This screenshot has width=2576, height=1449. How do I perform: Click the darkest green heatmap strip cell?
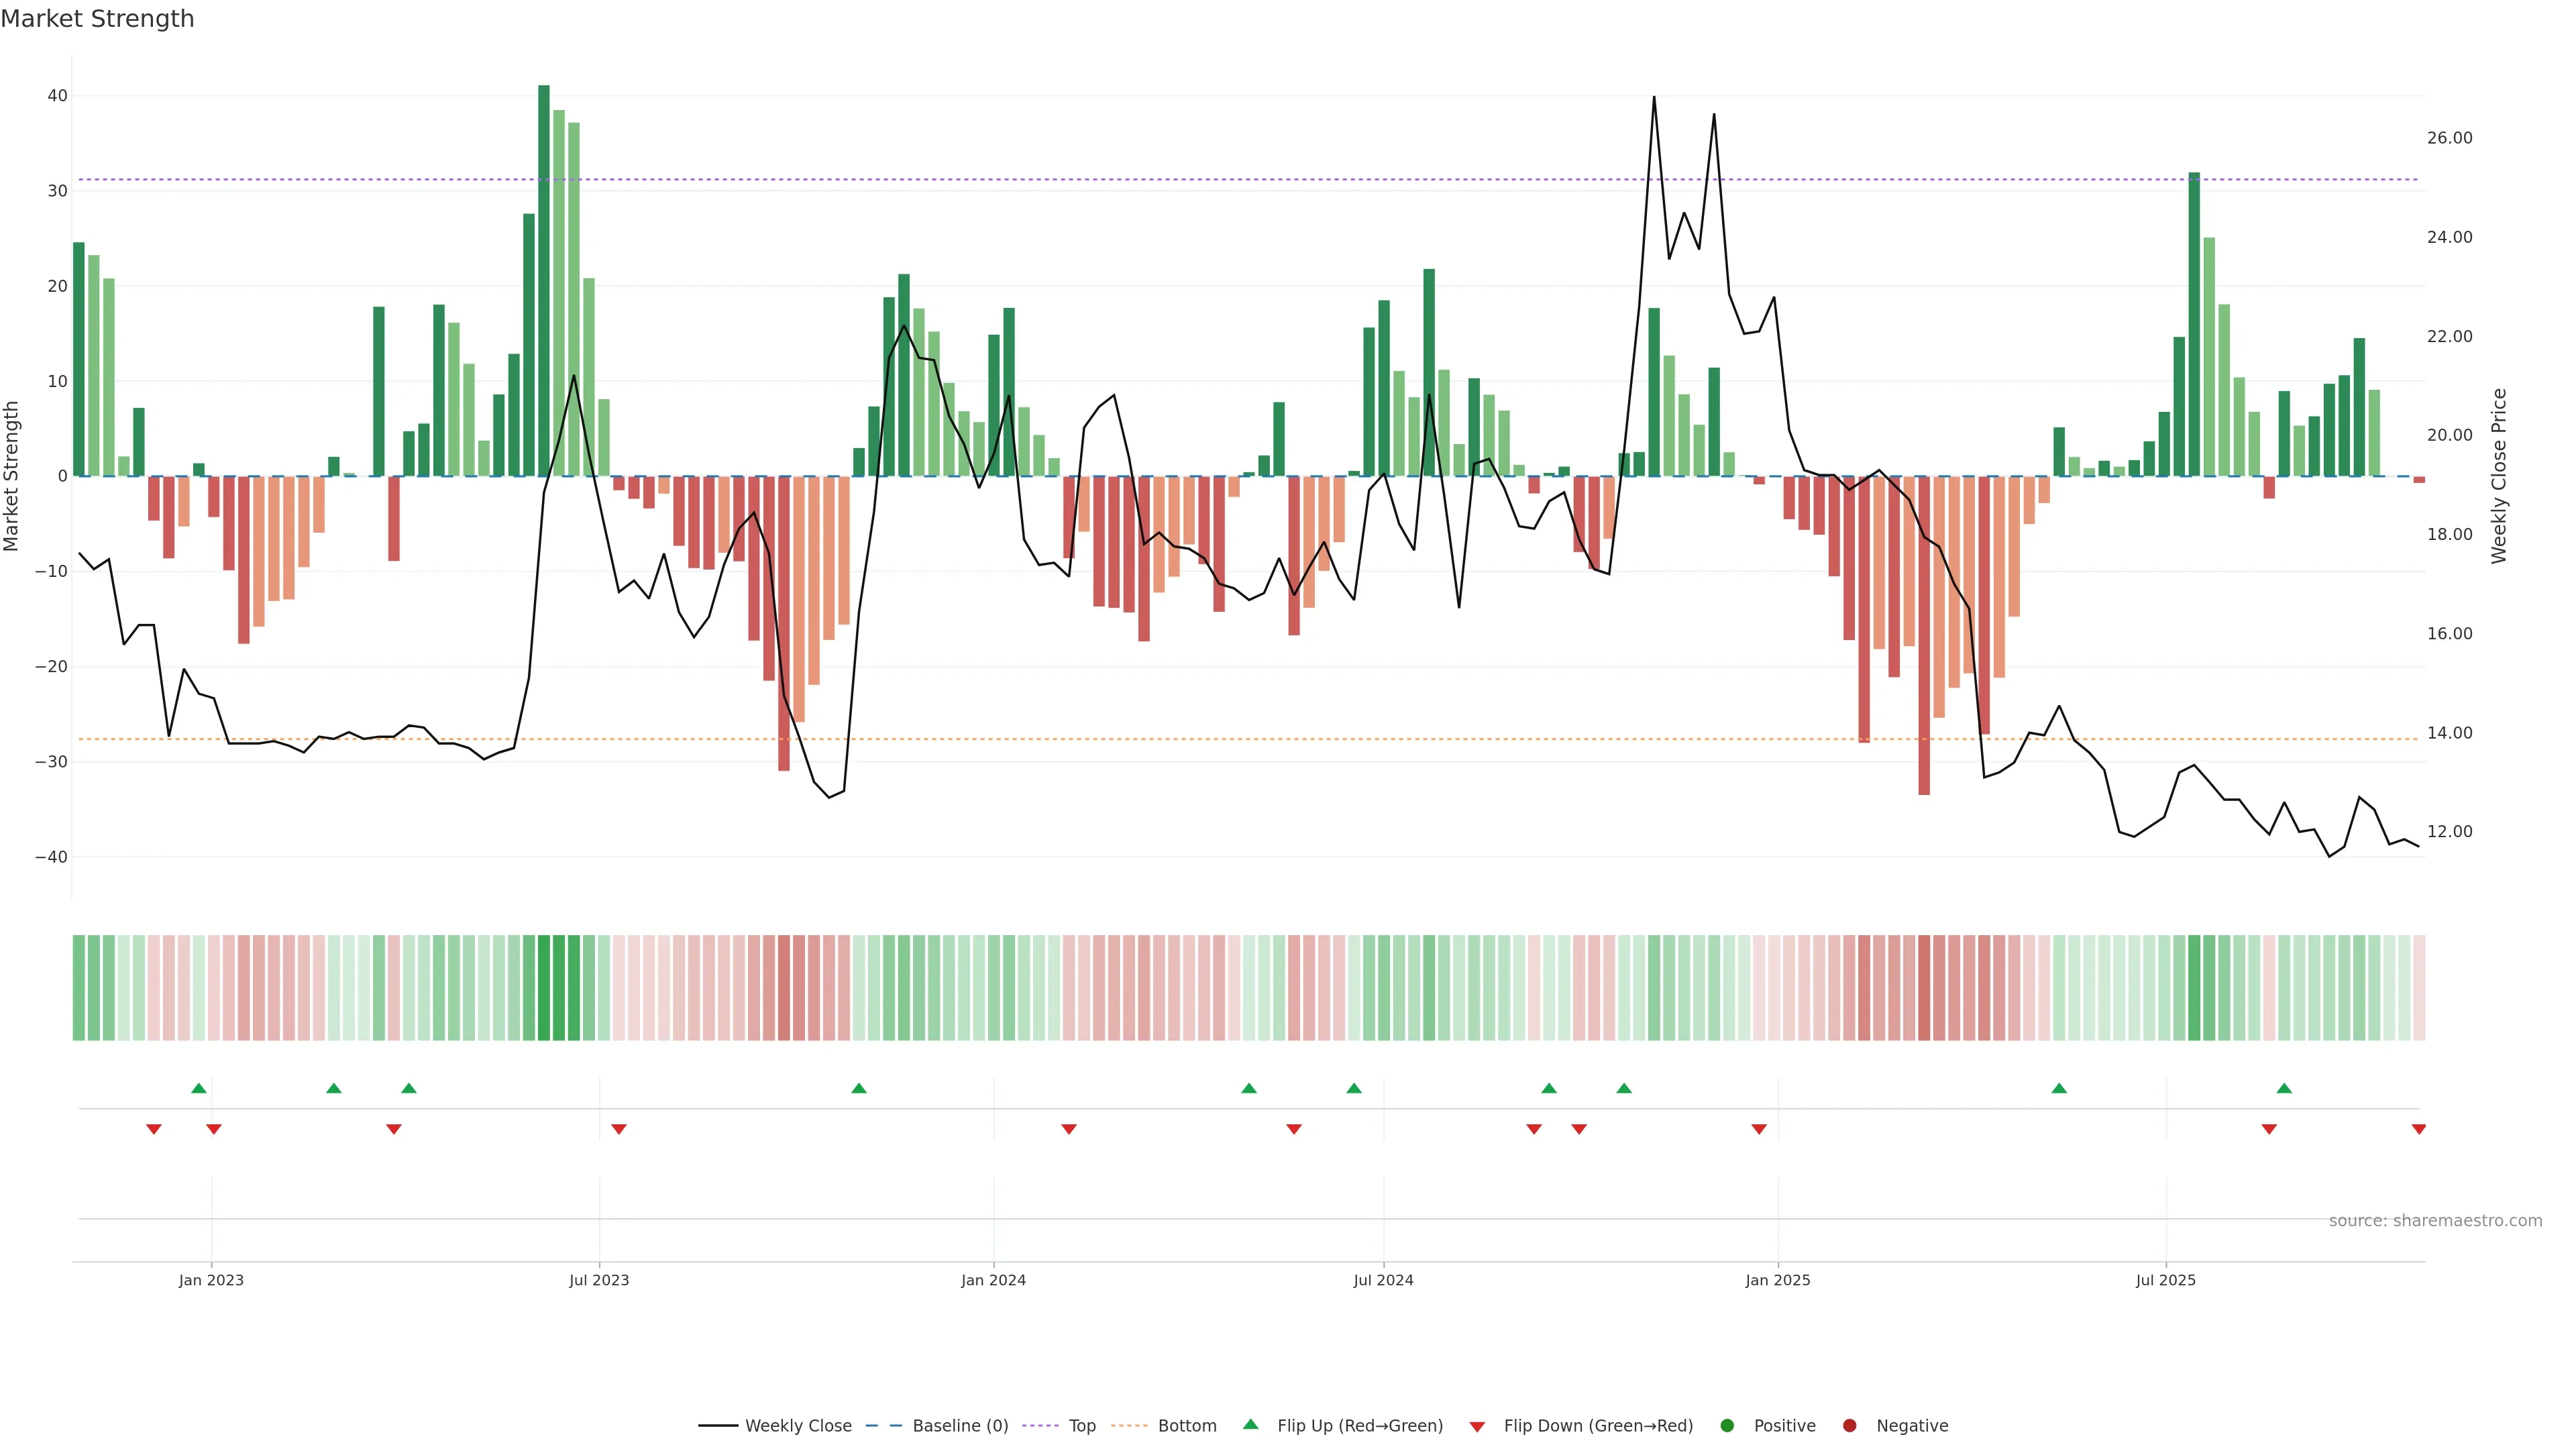(544, 988)
